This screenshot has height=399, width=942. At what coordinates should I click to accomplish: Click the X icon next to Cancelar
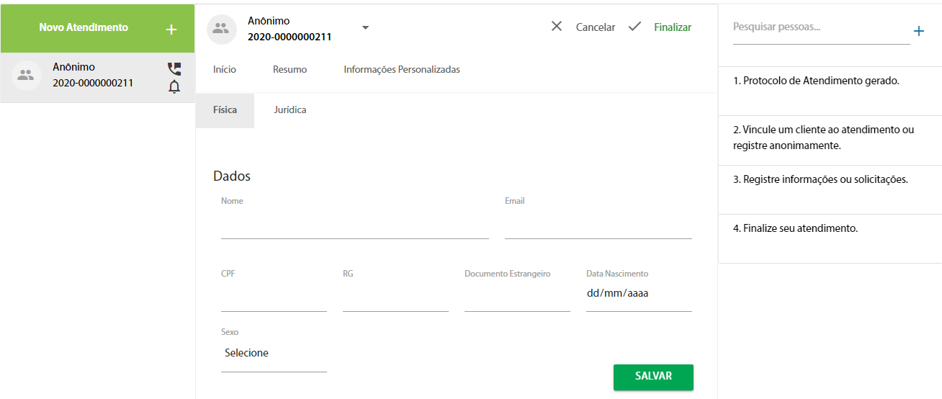coord(557,27)
